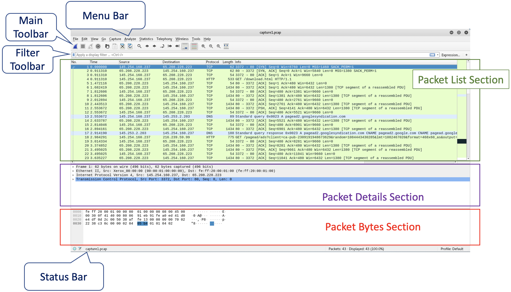Toggle packet colorization rules
This screenshot has height=292, width=511.
194,46
